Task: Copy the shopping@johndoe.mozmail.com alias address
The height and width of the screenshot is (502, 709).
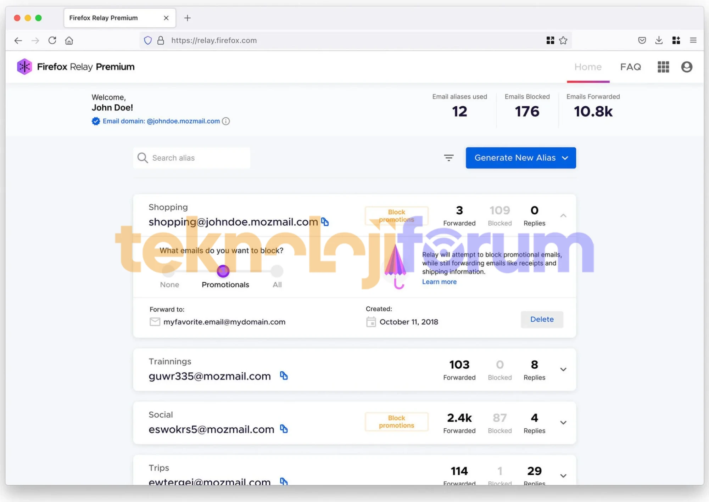Action: click(325, 222)
